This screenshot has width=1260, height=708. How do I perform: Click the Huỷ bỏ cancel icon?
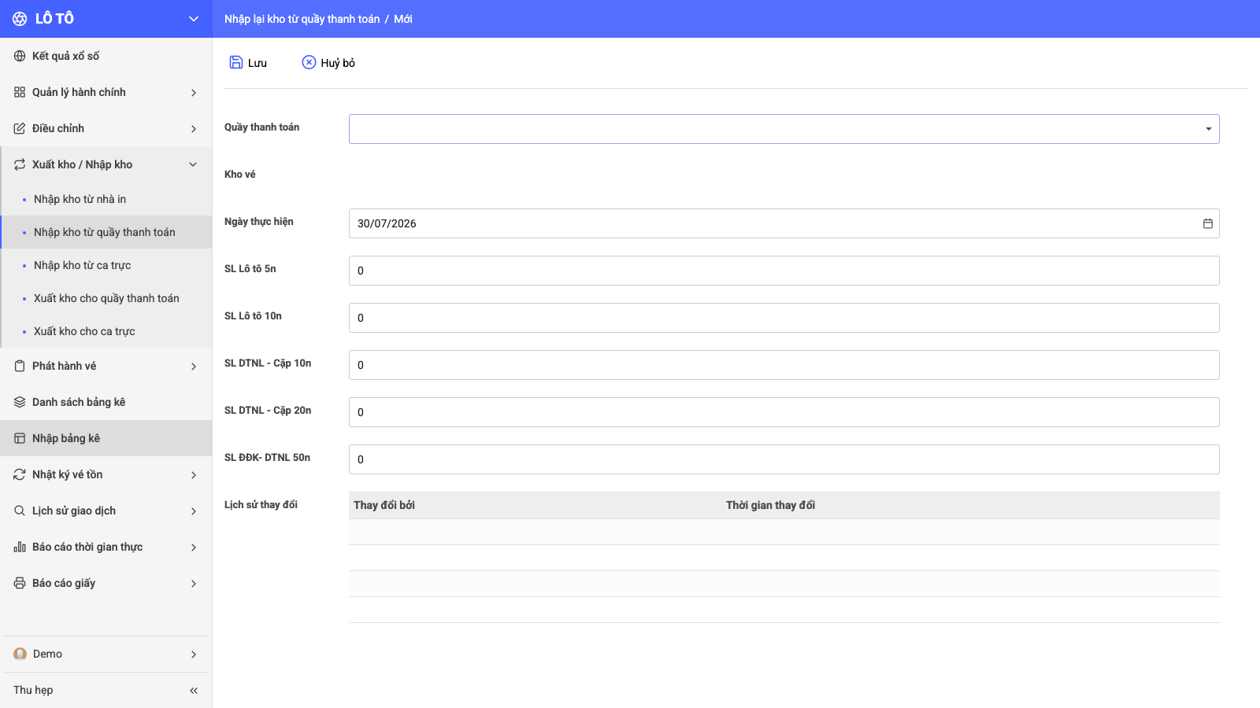[309, 62]
